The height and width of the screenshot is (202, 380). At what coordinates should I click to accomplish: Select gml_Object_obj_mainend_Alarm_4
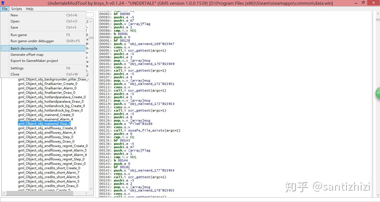45,119
